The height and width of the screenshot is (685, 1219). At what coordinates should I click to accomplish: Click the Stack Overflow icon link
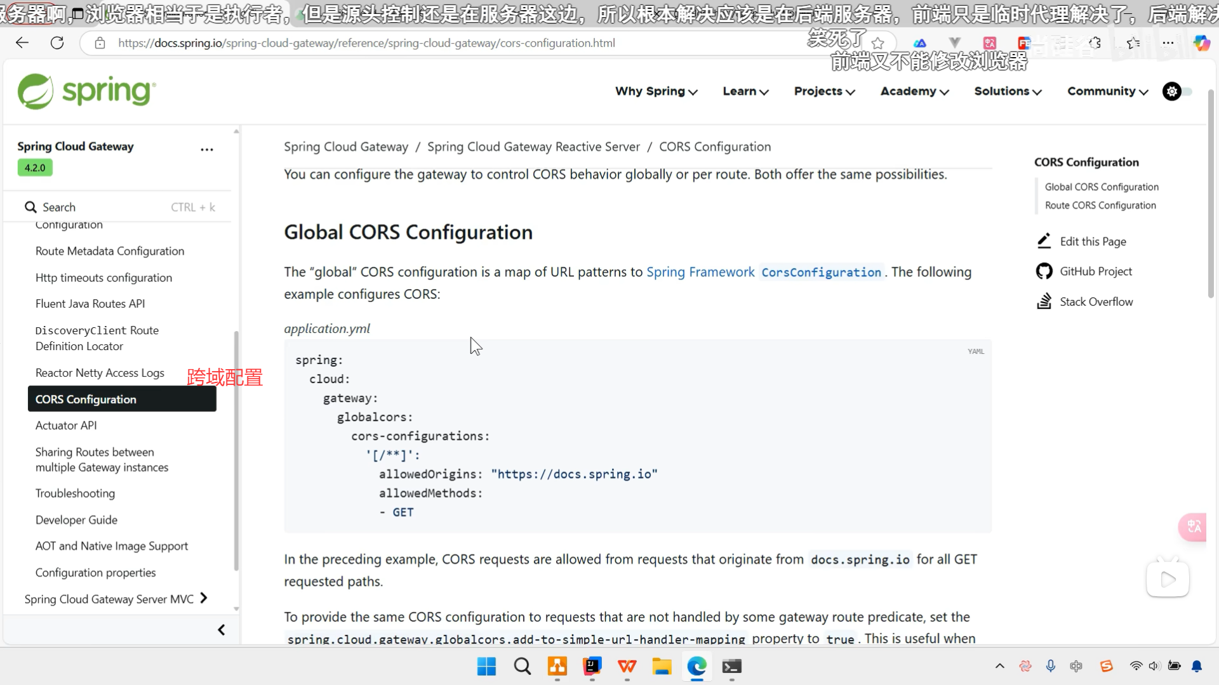point(1044,301)
